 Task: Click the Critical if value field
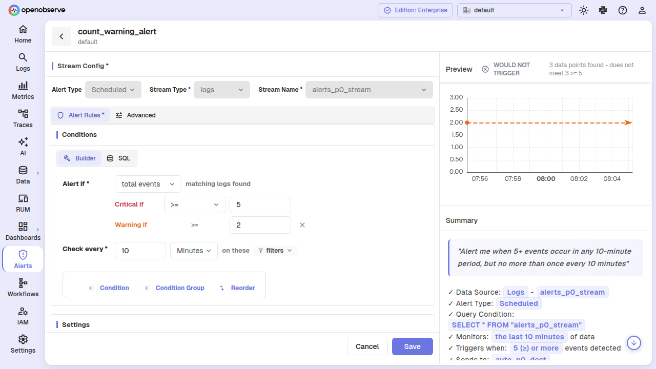pyautogui.click(x=260, y=204)
